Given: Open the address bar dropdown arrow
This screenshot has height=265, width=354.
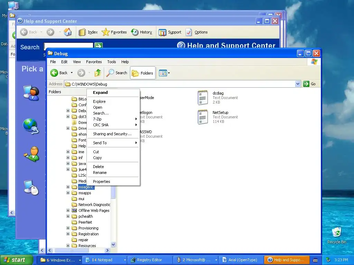Looking at the screenshot, I should (x=298, y=84).
